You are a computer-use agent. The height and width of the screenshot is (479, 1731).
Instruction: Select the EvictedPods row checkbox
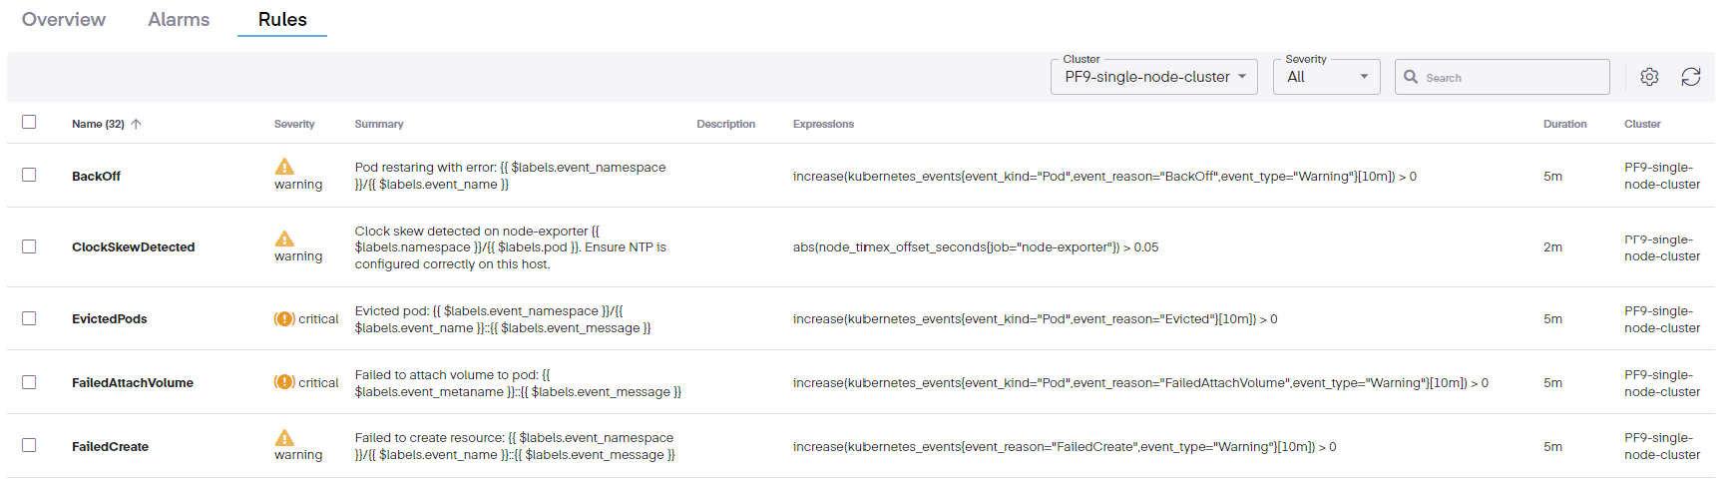tap(29, 318)
